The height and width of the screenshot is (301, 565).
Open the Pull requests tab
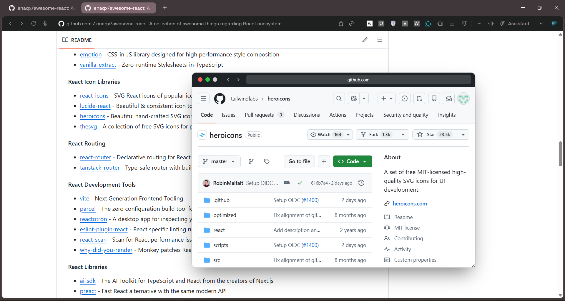pyautogui.click(x=264, y=115)
